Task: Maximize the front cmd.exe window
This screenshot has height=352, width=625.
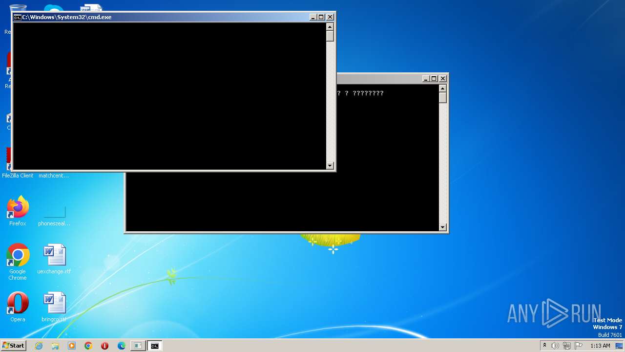Action: [x=321, y=17]
